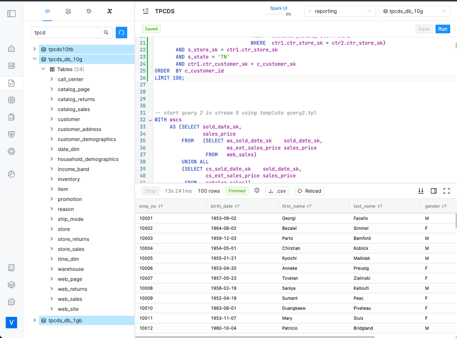
Task: Open the tpcds_db_10g database selector
Action: (414, 11)
